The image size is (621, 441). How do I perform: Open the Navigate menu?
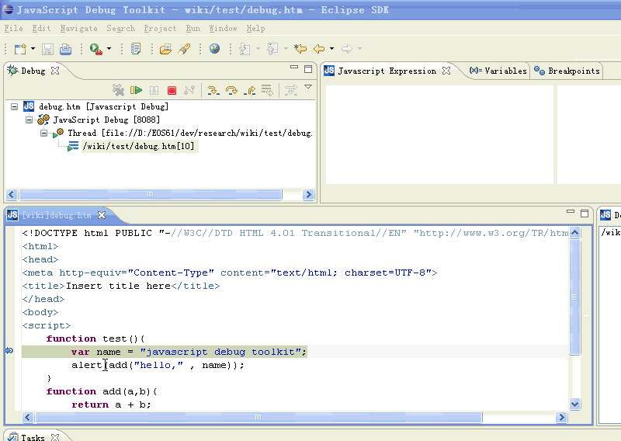tap(78, 29)
